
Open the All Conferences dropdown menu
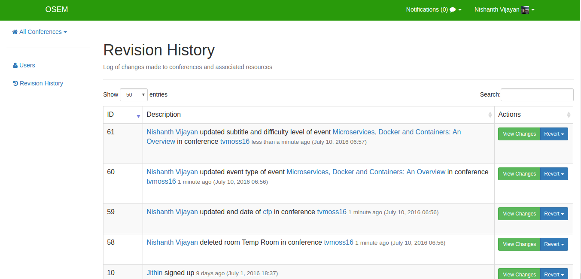[x=40, y=32]
